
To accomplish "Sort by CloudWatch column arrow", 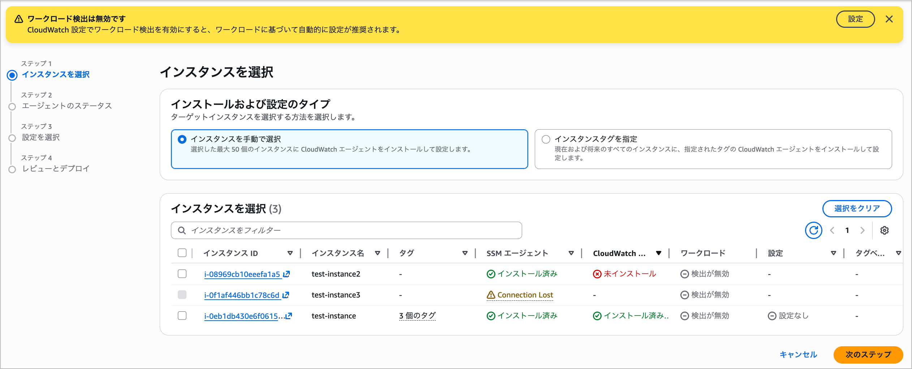I will tap(658, 253).
